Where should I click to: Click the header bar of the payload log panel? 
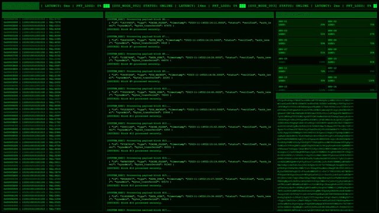pyautogui.click(x=189, y=15)
